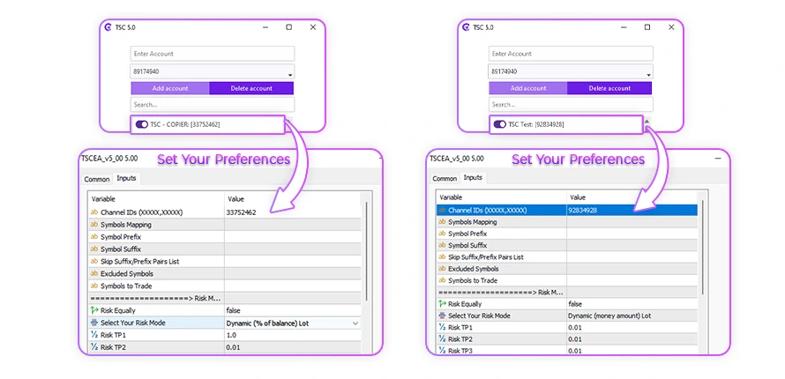Screen dimensions: 785x379
Task: Click the ab icon beside Channel IDs valued 33752462
Action: coord(94,212)
